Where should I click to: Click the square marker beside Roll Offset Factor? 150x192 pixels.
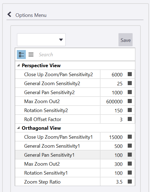point(130,119)
